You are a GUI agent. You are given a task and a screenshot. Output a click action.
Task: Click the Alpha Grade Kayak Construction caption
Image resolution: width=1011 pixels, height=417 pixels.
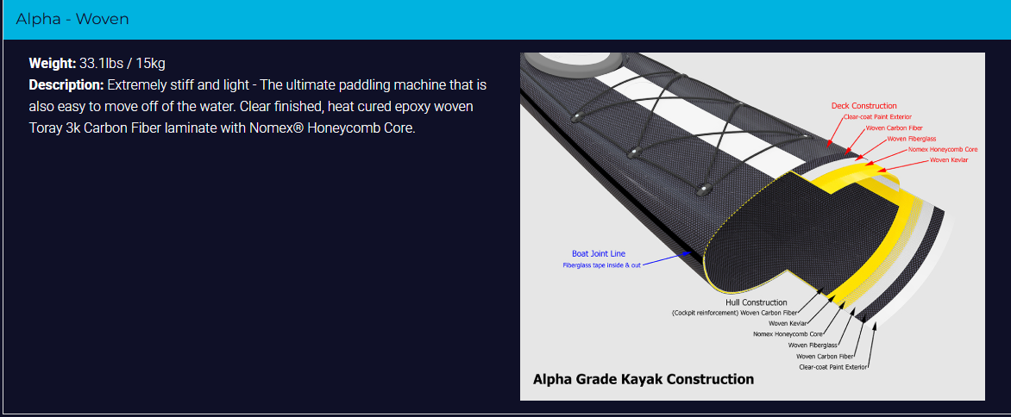643,379
